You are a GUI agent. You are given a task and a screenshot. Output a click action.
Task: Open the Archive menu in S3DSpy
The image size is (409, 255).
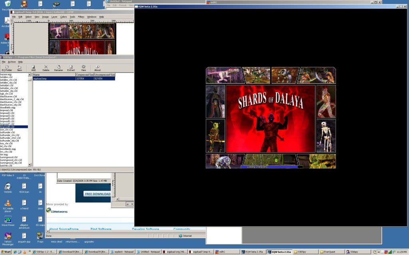pos(12,62)
